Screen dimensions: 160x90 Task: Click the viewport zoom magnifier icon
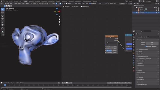[x=59, y=16]
